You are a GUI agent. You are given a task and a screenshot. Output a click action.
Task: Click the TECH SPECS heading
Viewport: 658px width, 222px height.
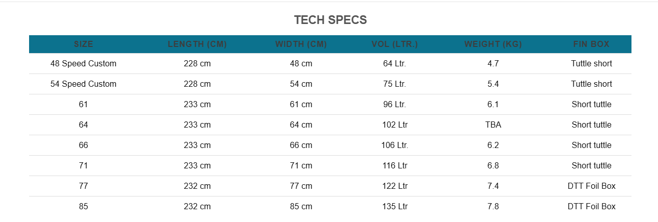click(330, 20)
